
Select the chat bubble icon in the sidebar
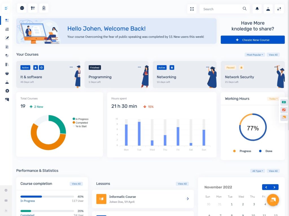coord(6,99)
